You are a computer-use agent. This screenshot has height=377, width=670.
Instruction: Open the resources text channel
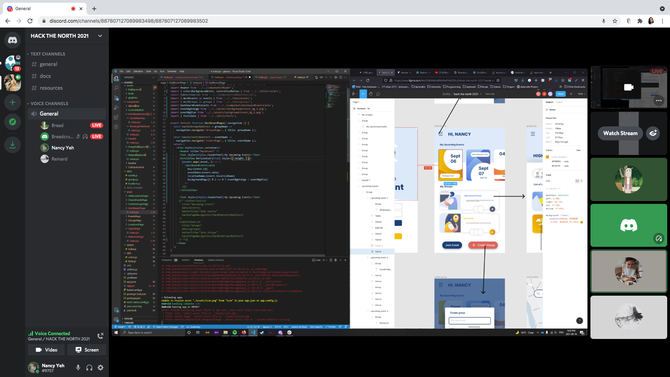(51, 88)
